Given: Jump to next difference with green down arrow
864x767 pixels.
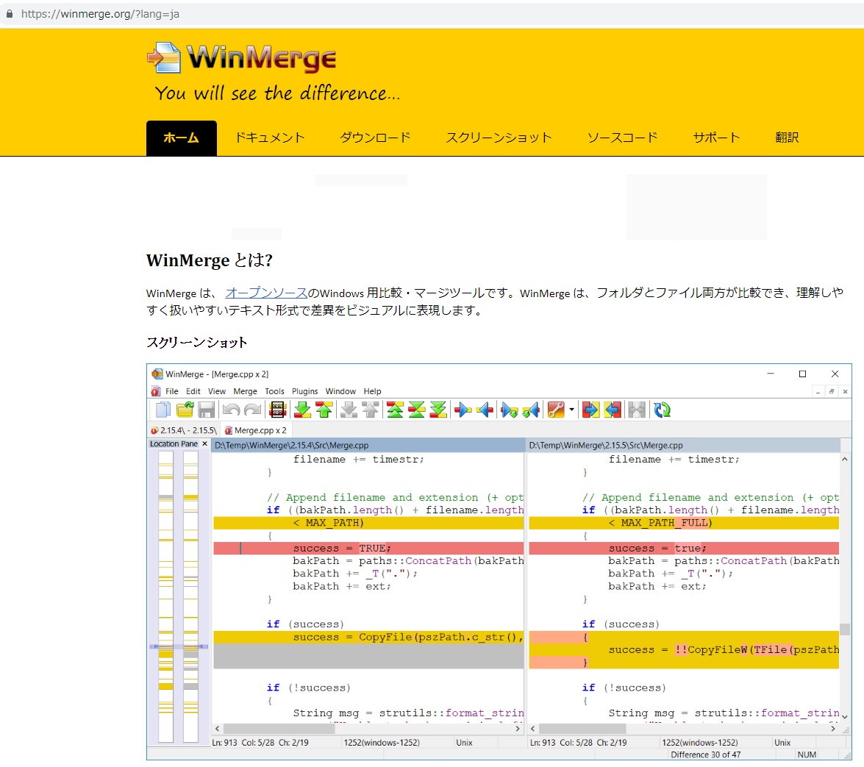Looking at the screenshot, I should tap(302, 410).
